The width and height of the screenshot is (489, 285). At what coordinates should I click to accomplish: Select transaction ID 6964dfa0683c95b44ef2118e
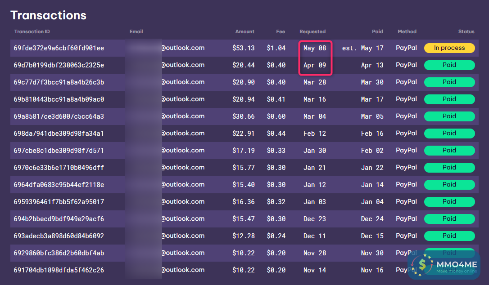(x=59, y=185)
